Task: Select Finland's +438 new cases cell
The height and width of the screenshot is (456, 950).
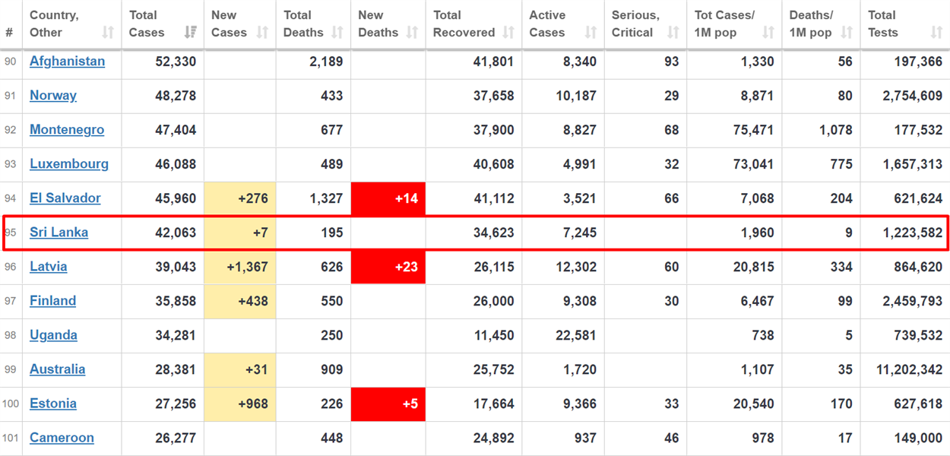Action: pyautogui.click(x=240, y=301)
